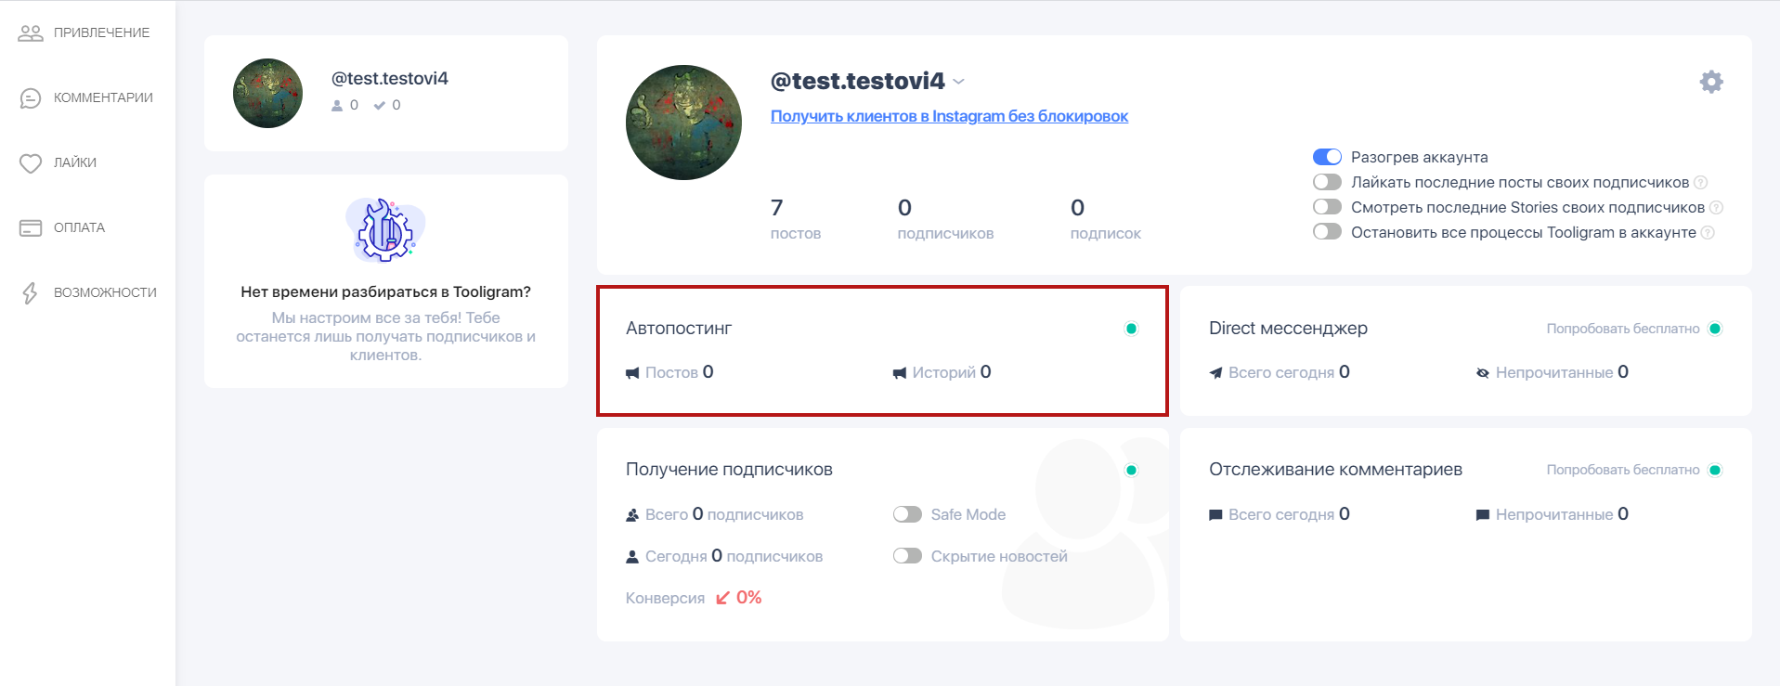This screenshot has width=1780, height=686.
Task: Click the help icon beside Stories option
Action: click(1716, 208)
